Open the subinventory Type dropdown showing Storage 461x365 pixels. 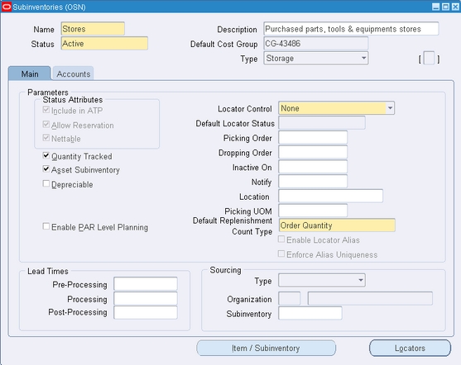click(x=316, y=58)
